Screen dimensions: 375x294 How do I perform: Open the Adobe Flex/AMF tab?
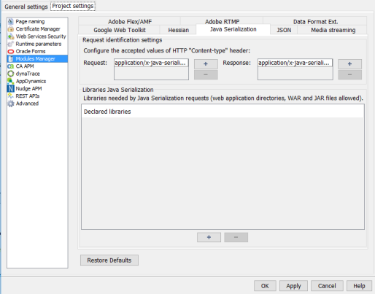point(130,22)
